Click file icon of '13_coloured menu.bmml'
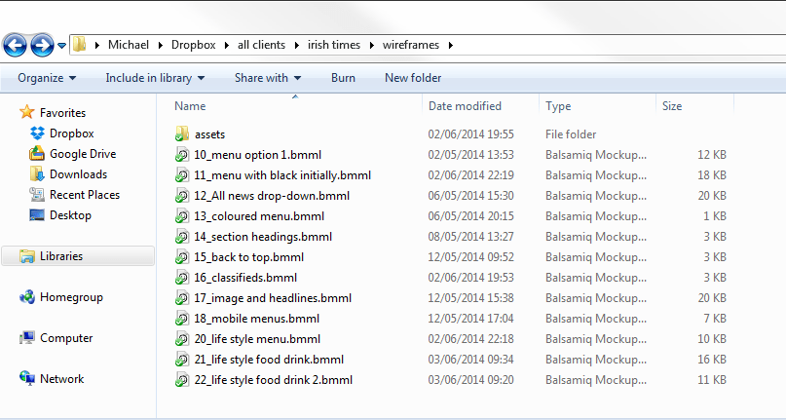786x420 pixels. [181, 216]
